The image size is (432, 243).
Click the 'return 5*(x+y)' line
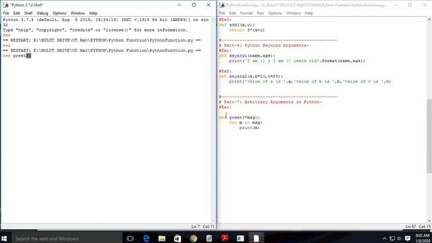pos(247,30)
